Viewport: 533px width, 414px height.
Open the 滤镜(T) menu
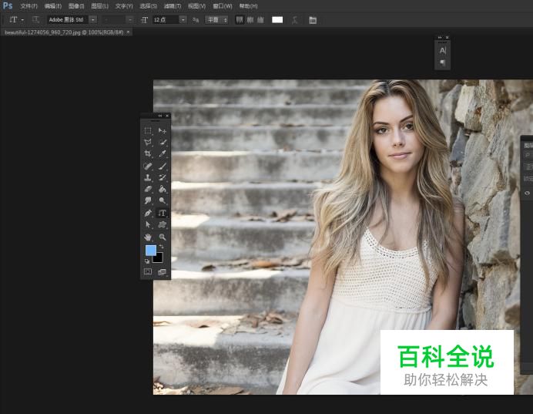point(173,6)
